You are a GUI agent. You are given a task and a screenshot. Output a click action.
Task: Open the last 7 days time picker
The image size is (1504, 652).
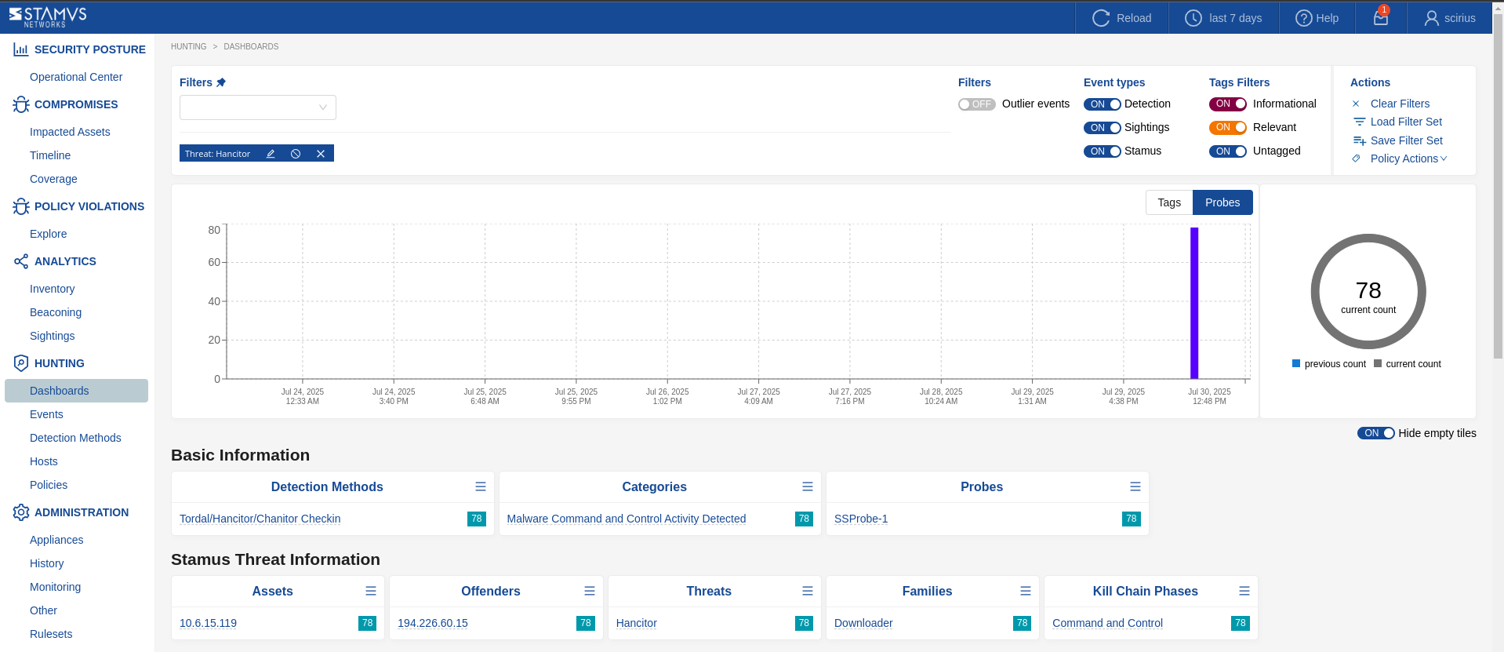1223,18
